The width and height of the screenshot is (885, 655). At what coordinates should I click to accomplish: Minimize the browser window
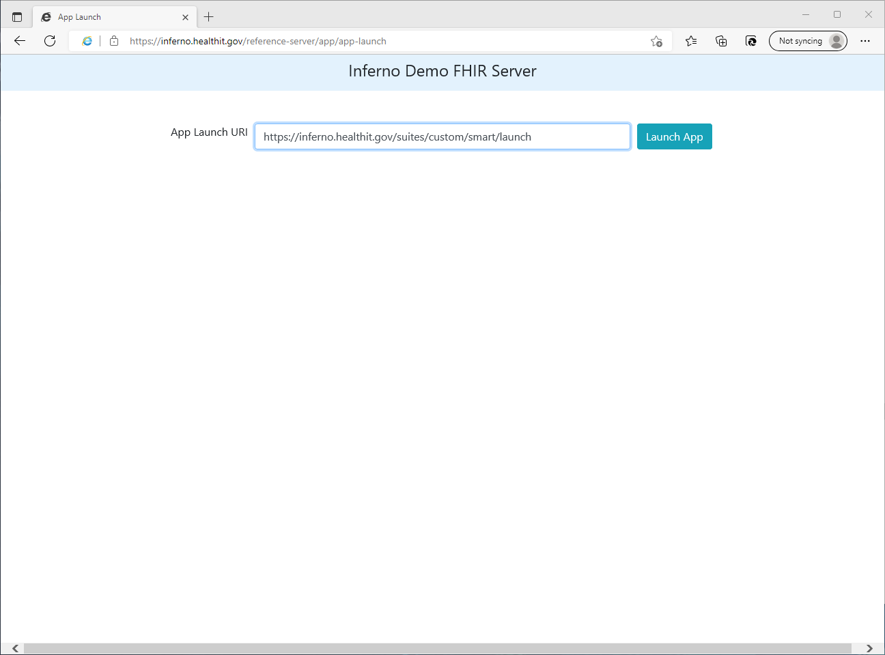(806, 14)
